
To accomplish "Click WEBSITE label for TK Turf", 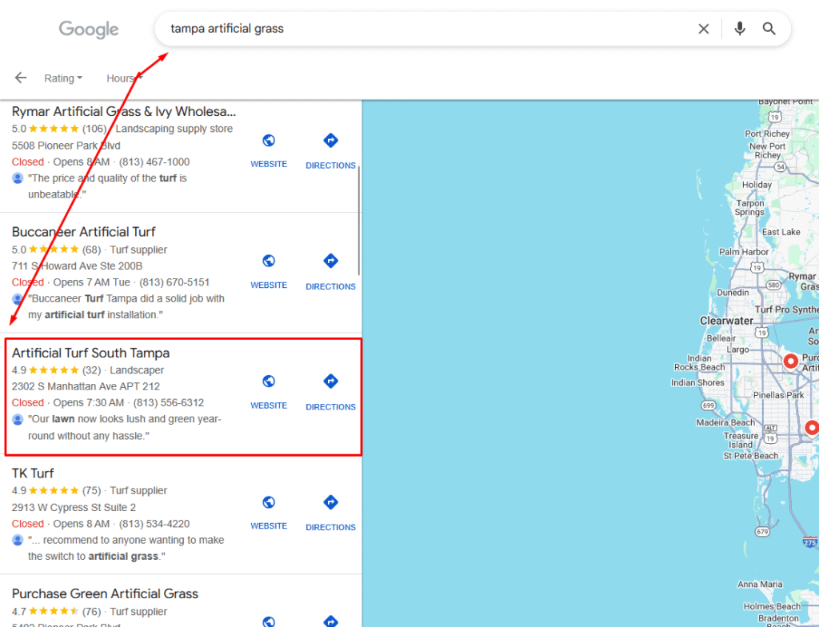I will pyautogui.click(x=269, y=526).
